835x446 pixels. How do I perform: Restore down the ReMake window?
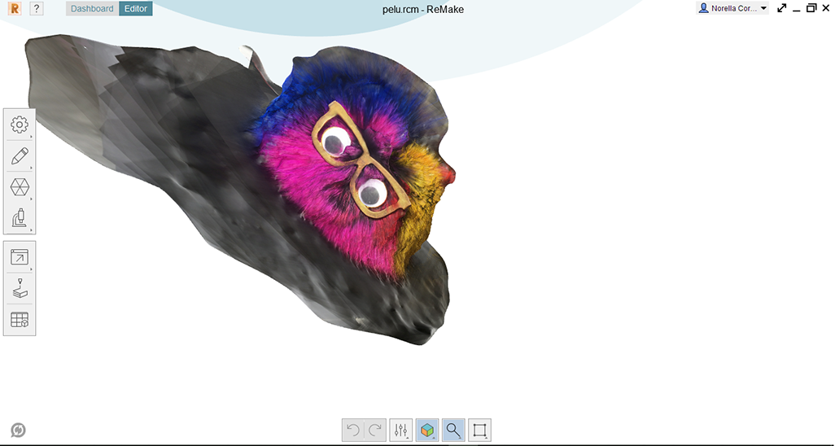(x=811, y=8)
